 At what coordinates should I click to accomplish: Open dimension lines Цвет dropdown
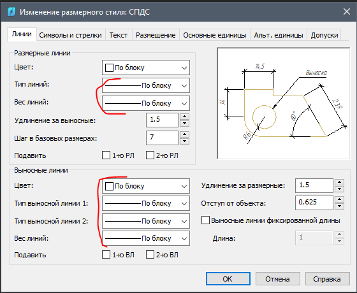click(146, 68)
